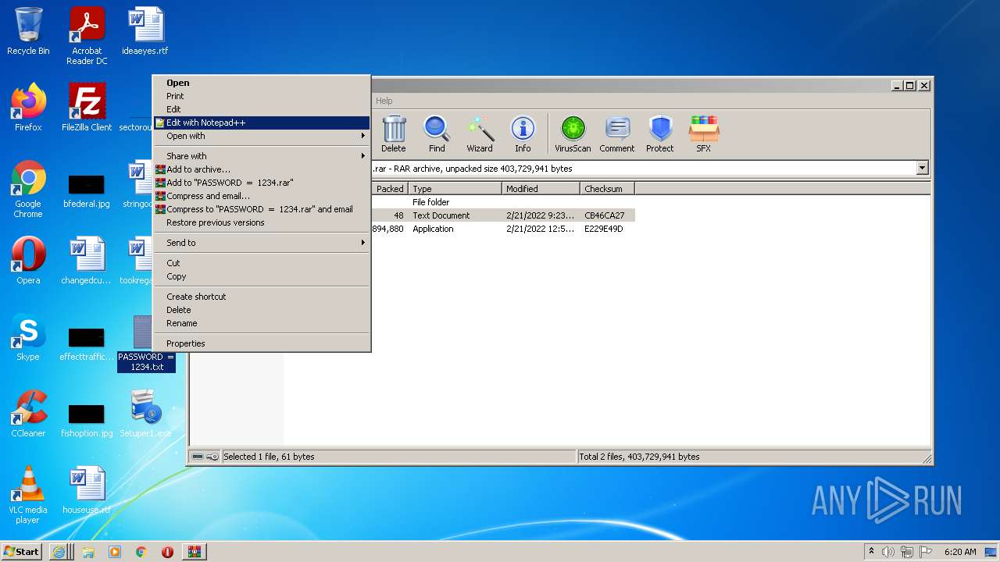Choose Add to "PASSWORD = 1234.rar" entry
1000x562 pixels.
click(262, 183)
